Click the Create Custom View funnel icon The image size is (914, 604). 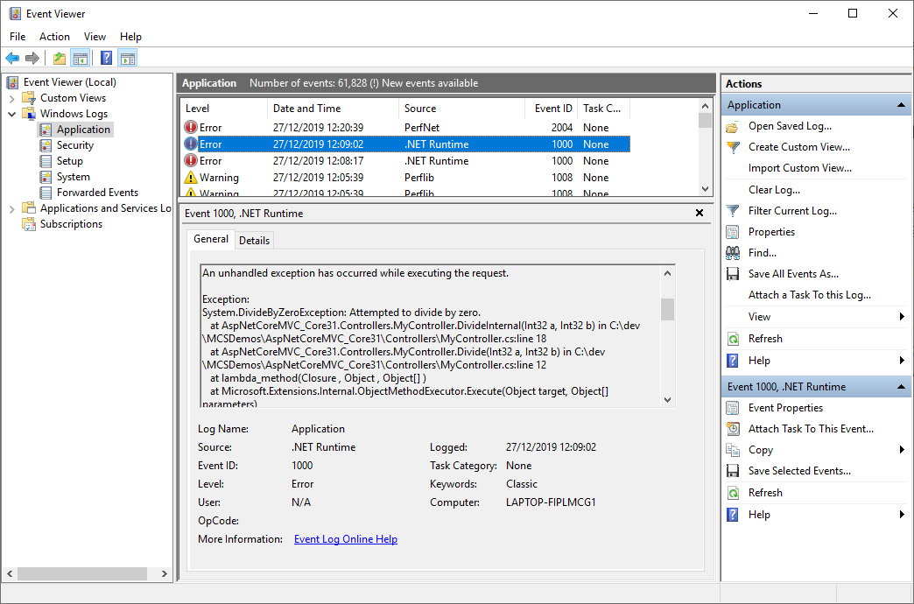coord(733,148)
